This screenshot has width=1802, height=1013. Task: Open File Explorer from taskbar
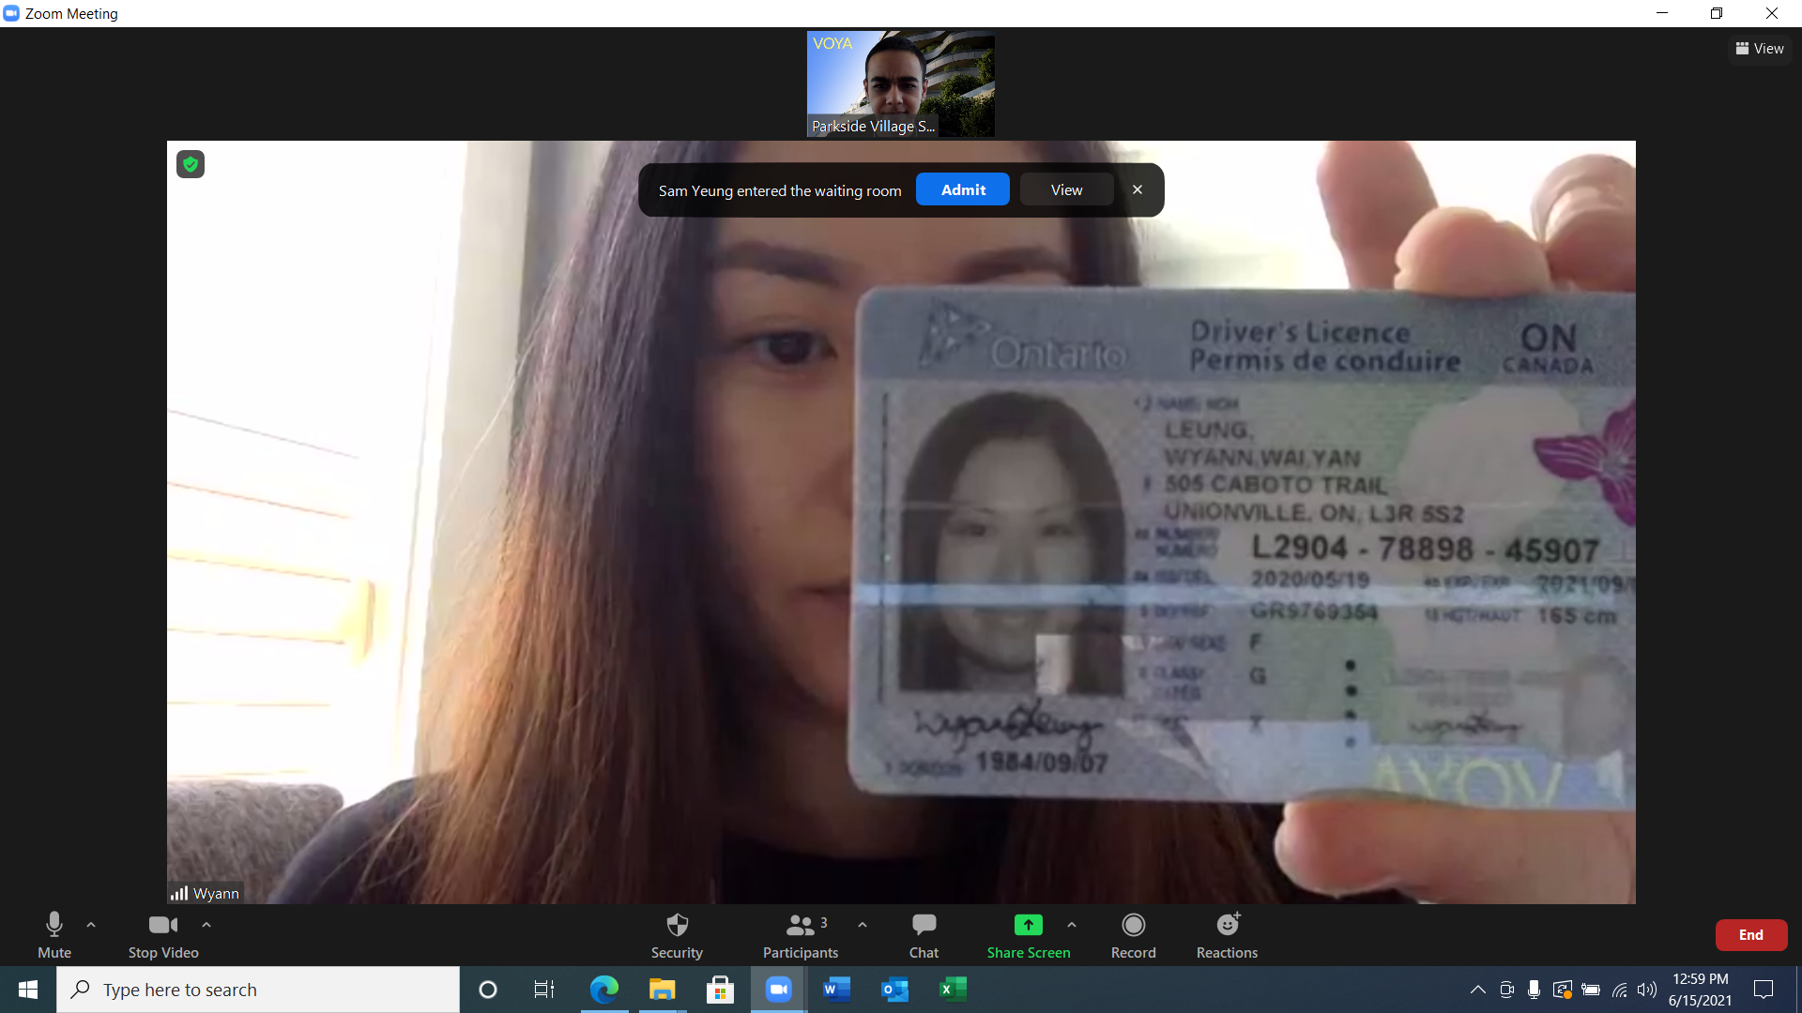click(663, 990)
